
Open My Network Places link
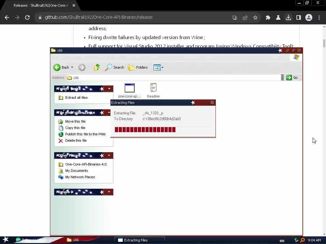80,177
